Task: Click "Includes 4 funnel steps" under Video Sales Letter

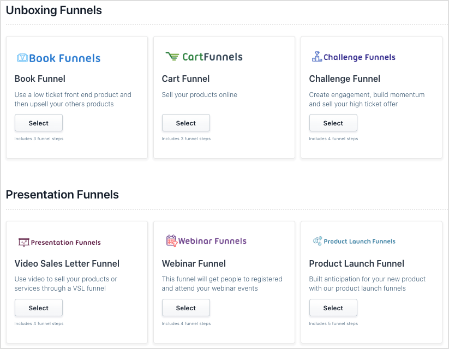Action: [x=39, y=323]
